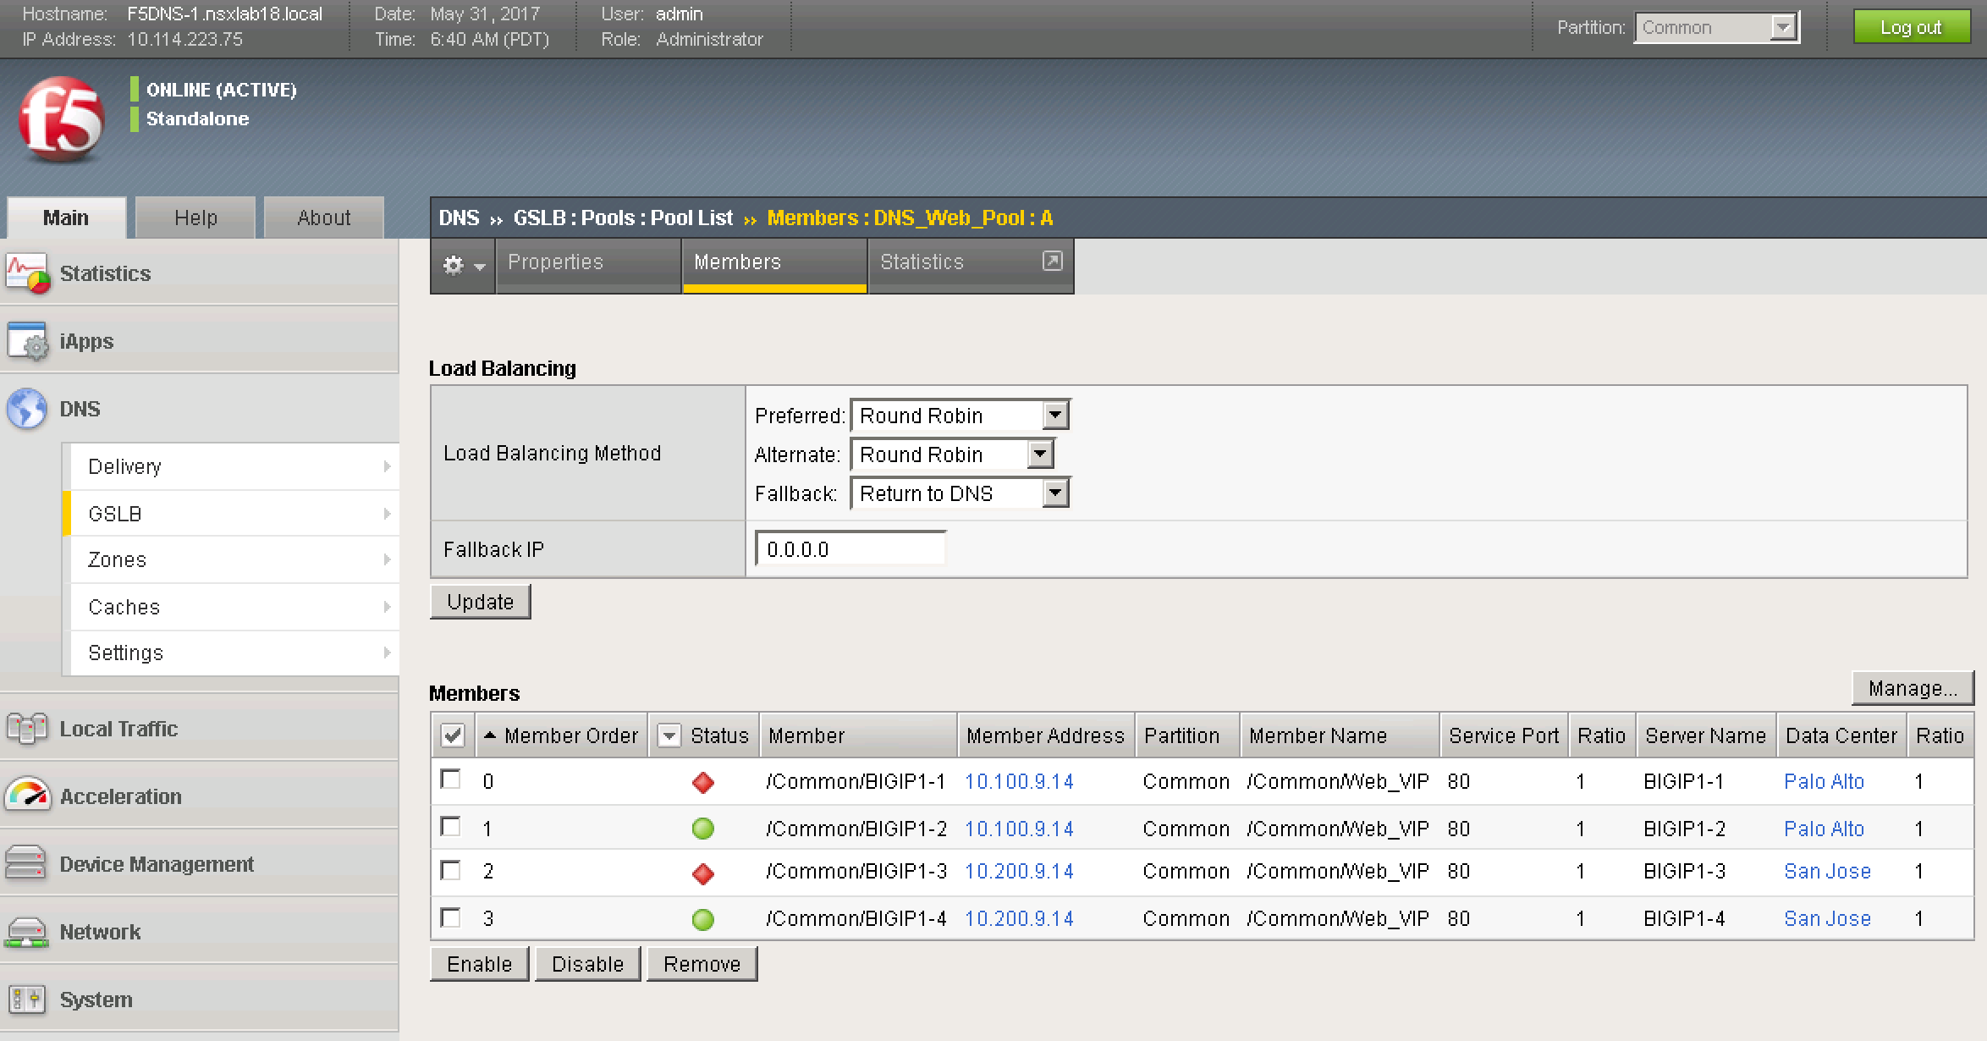Select checkbox for member order 2
The width and height of the screenshot is (1987, 1041).
[x=451, y=870]
